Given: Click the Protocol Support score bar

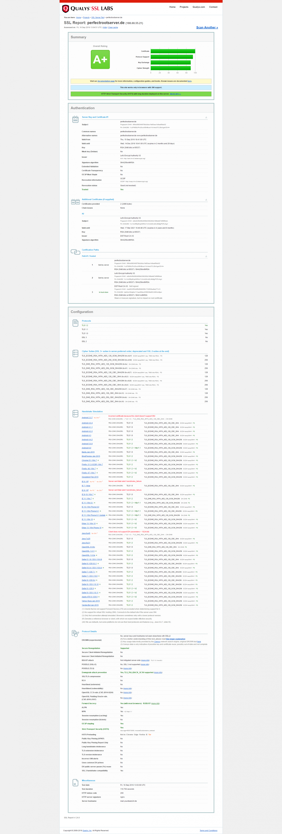Looking at the screenshot, I should [172, 57].
